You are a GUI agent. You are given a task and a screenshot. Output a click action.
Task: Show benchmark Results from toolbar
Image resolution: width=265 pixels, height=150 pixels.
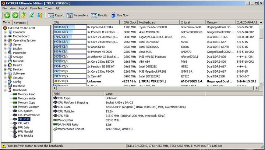coord(99,15)
